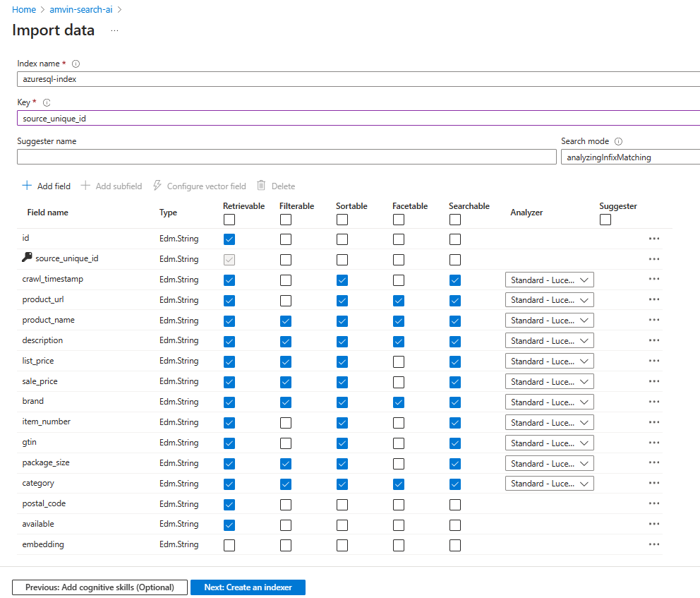
Task: Open more options for crawl_timestamp row
Action: (x=654, y=279)
